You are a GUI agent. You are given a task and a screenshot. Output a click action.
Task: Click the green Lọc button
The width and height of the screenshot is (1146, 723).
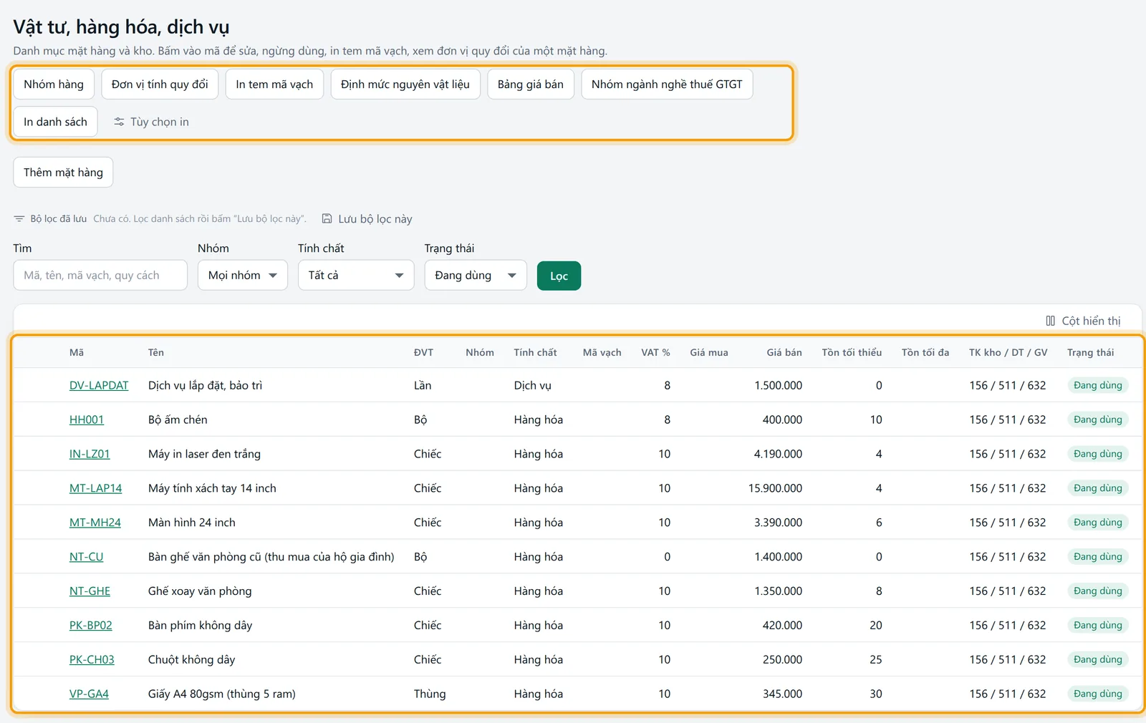click(x=559, y=276)
